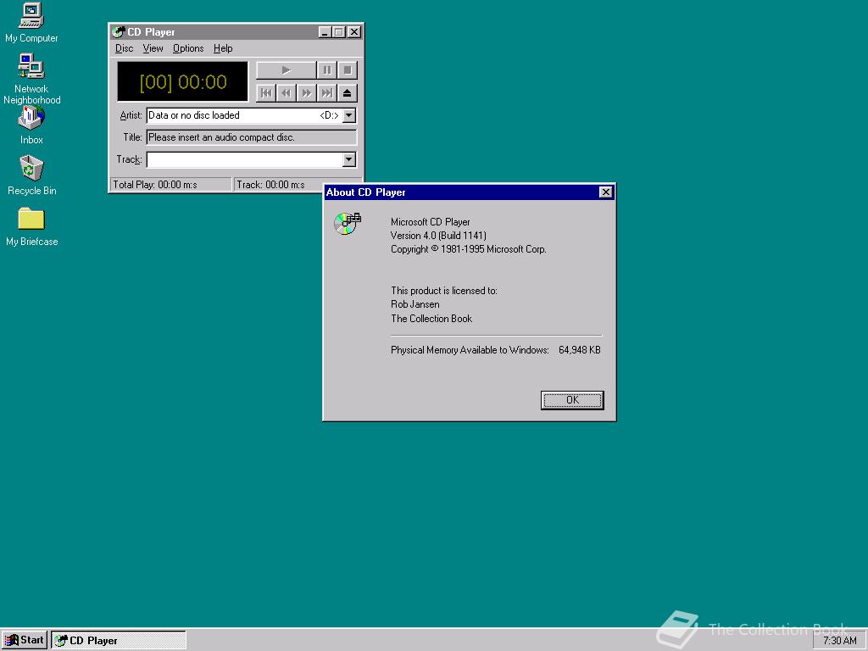Image resolution: width=868 pixels, height=651 pixels.
Task: Click the Eject disc button
Action: pyautogui.click(x=347, y=93)
